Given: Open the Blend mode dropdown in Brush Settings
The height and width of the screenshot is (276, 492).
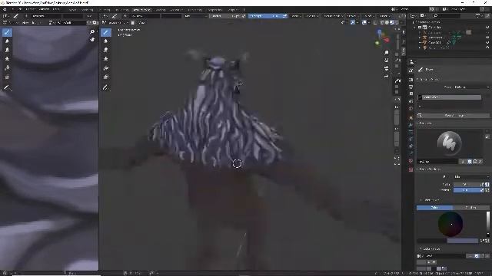Looking at the screenshot, I should [471, 177].
